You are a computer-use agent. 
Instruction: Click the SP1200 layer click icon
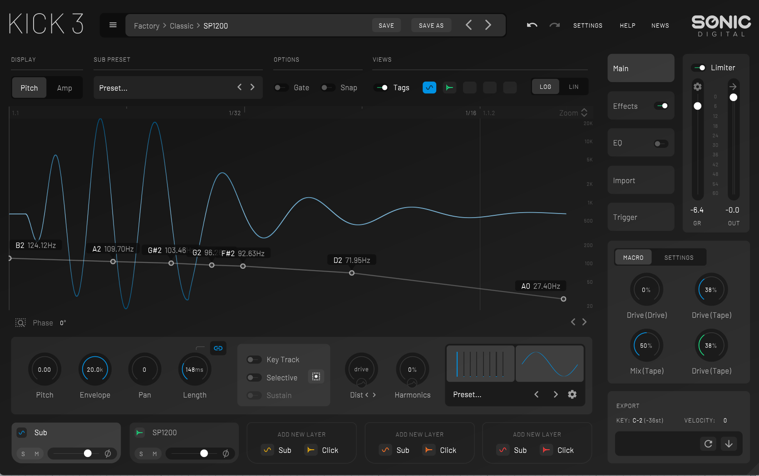[140, 432]
